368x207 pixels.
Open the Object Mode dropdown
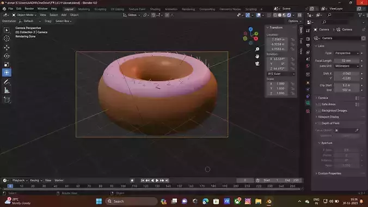24,15
